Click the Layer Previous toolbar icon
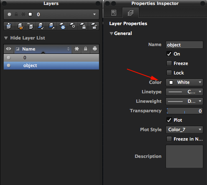 click(x=30, y=26)
